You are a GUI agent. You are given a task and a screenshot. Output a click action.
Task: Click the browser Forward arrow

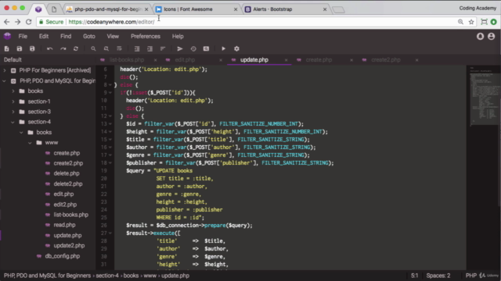(17, 22)
